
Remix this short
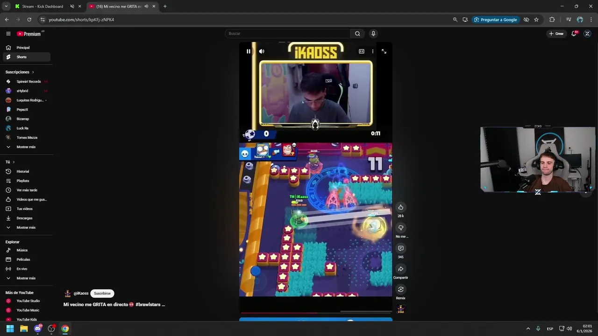click(400, 289)
